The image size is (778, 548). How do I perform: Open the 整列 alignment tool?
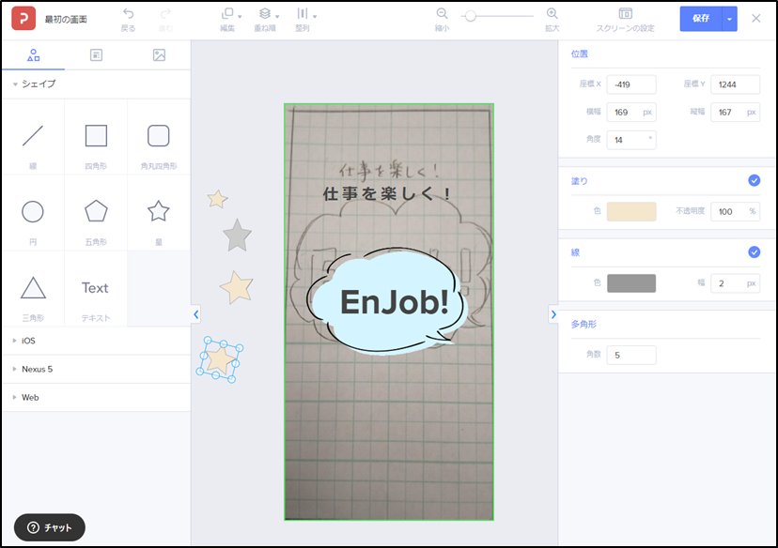tap(303, 19)
